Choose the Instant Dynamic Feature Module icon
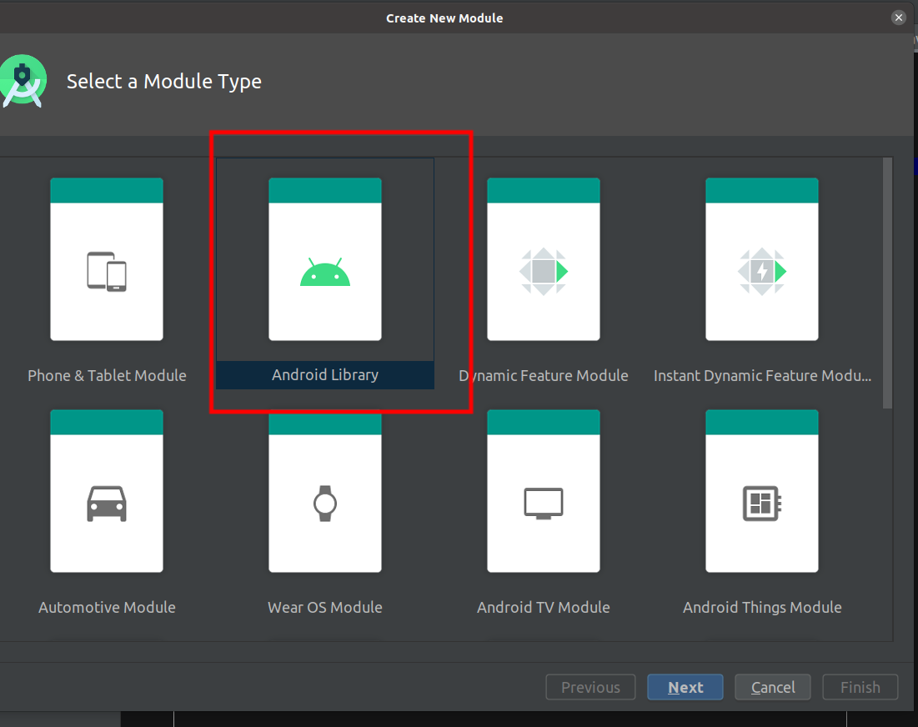This screenshot has width=918, height=727. (x=762, y=259)
